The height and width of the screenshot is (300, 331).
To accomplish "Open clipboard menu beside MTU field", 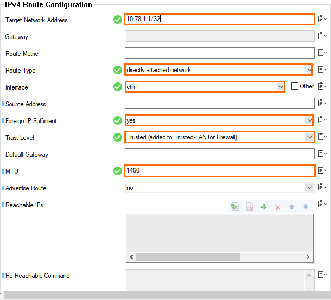I will point(322,170).
